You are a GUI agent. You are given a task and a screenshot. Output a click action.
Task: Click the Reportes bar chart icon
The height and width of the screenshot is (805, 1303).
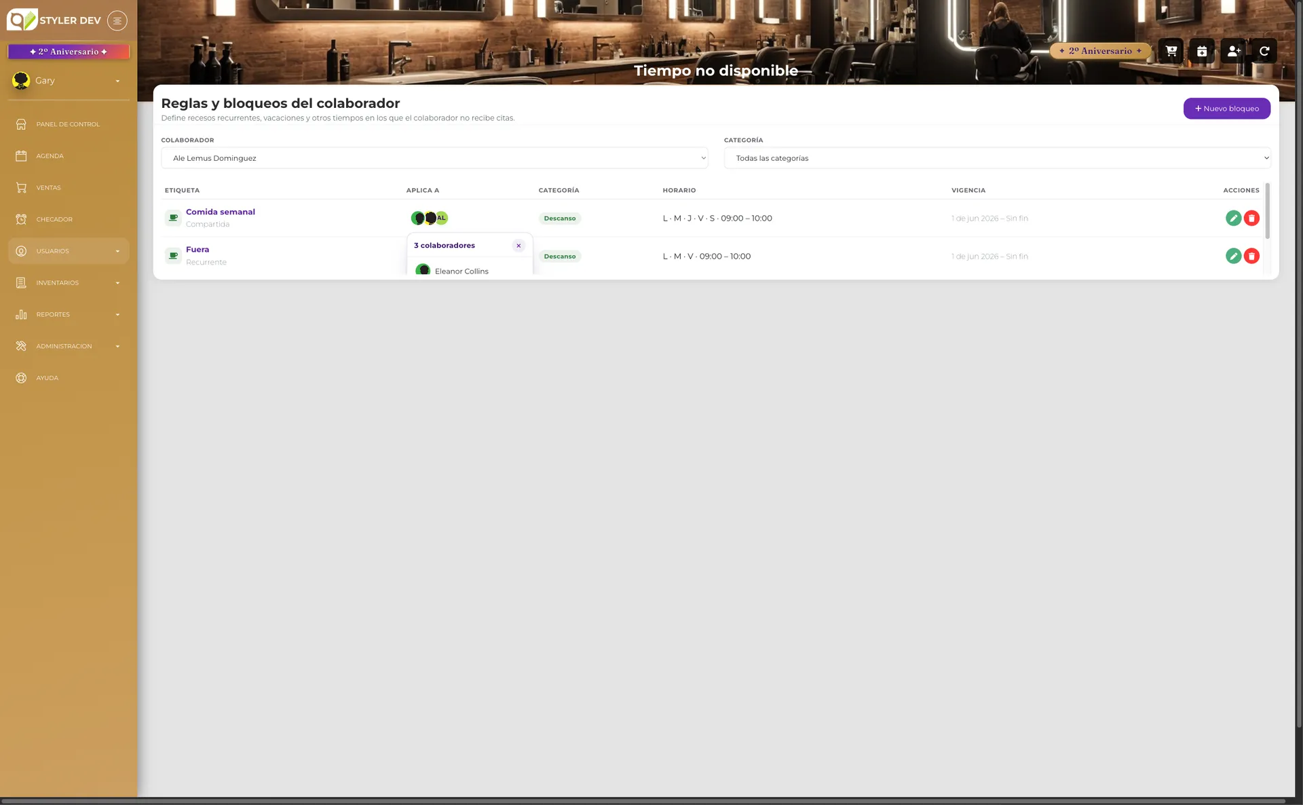(21, 314)
